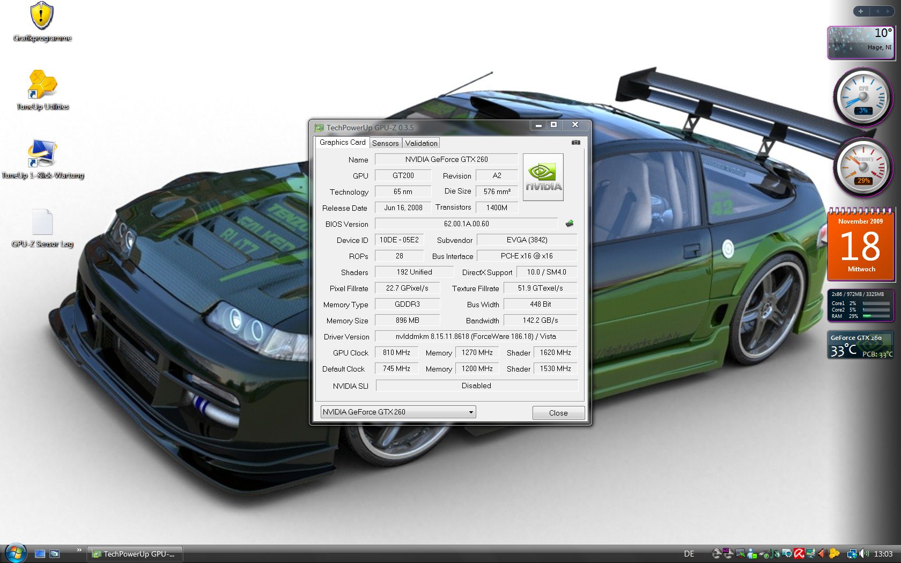Screen dimensions: 901x563
Task: Click the Technology field showing 65 nm
Action: pyautogui.click(x=403, y=191)
